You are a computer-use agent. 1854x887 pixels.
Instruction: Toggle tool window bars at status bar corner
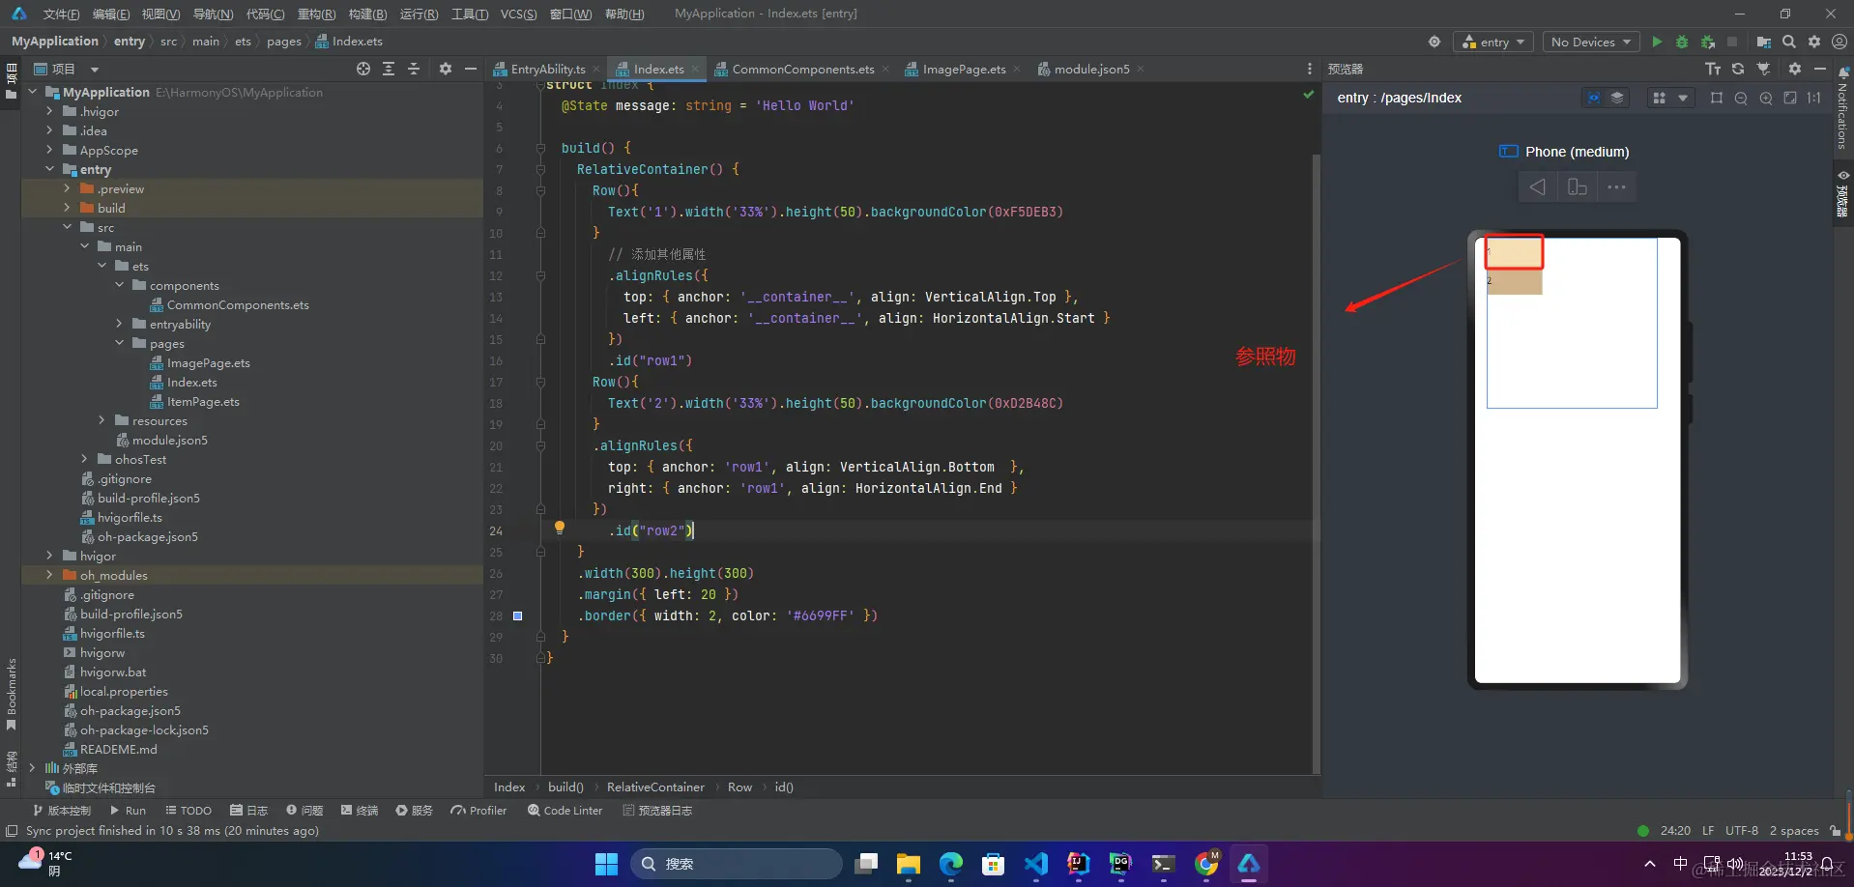[x=12, y=831]
